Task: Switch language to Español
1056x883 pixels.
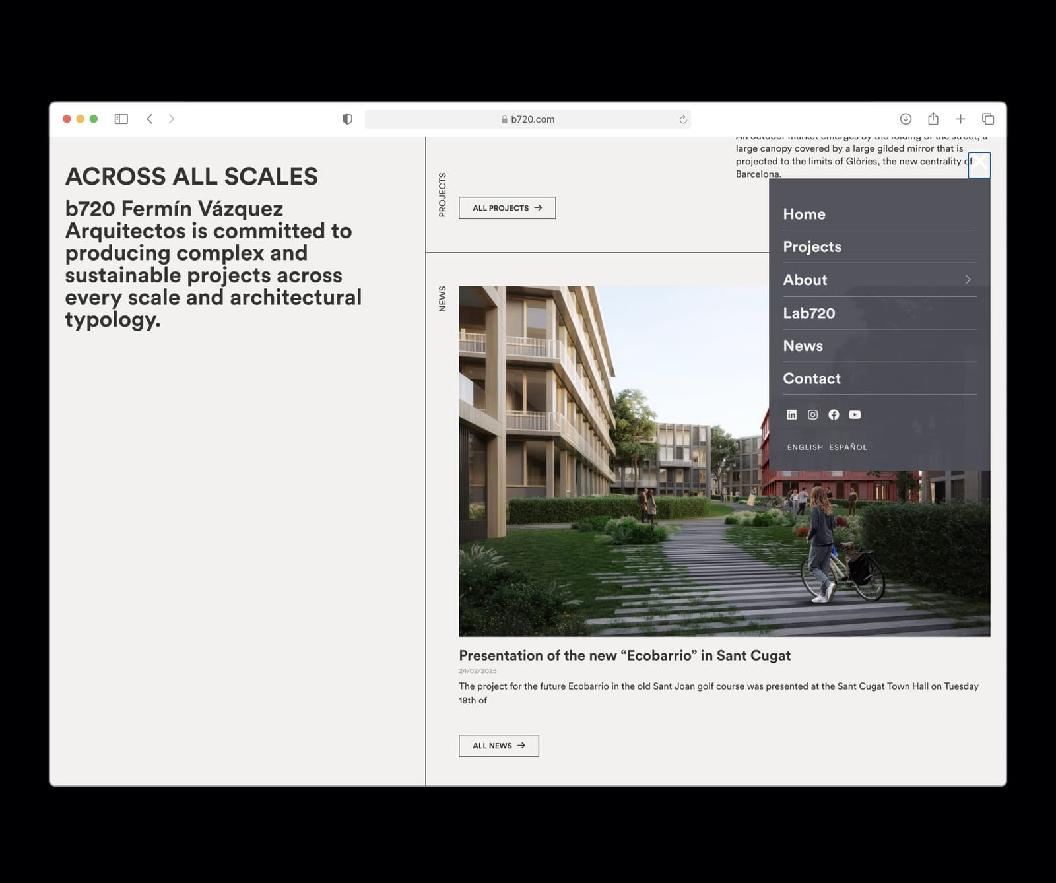Action: click(x=848, y=447)
